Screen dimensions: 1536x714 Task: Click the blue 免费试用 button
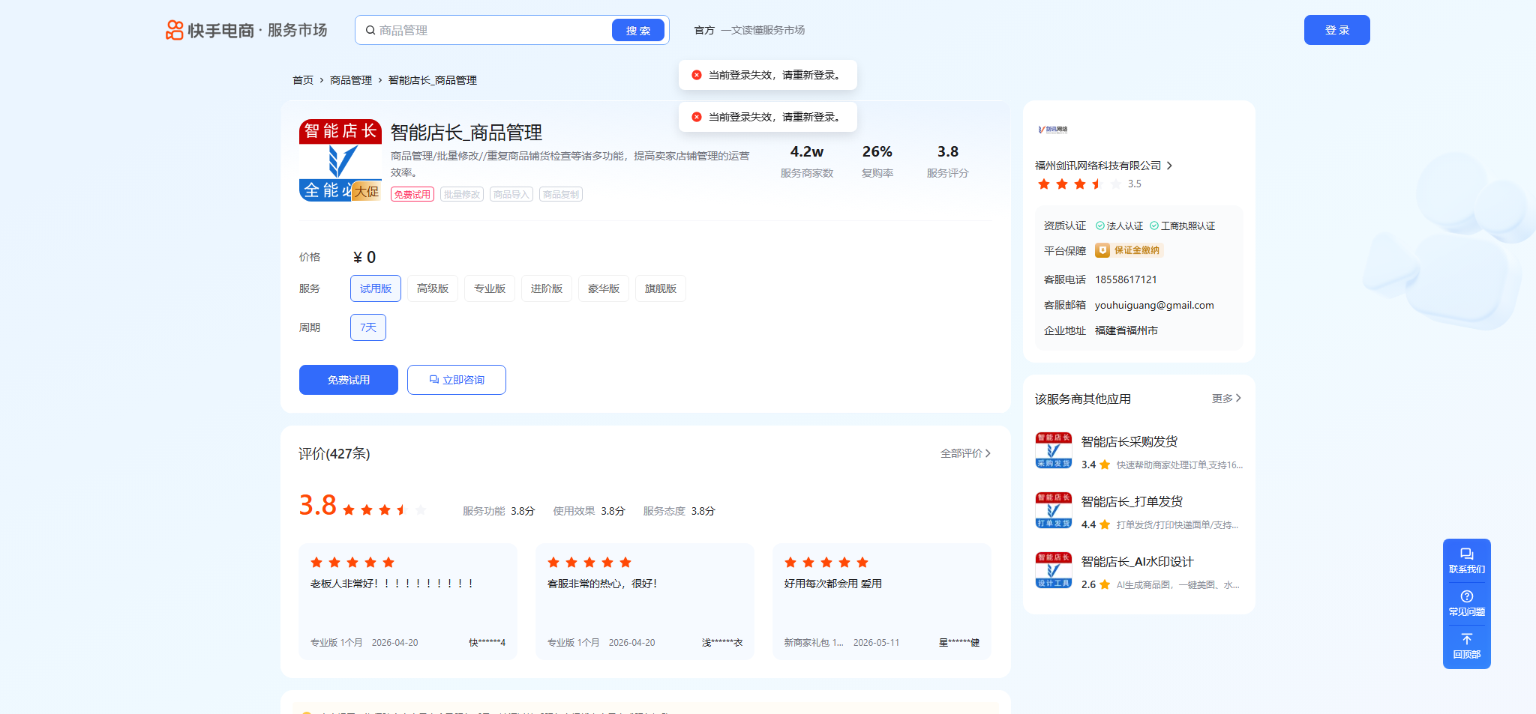pos(349,380)
